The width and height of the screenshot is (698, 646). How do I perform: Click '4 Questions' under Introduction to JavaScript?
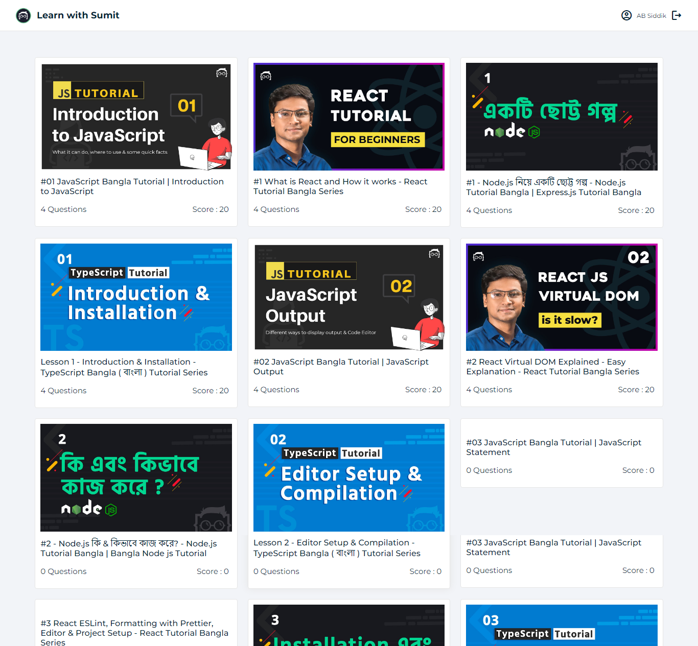coord(63,209)
